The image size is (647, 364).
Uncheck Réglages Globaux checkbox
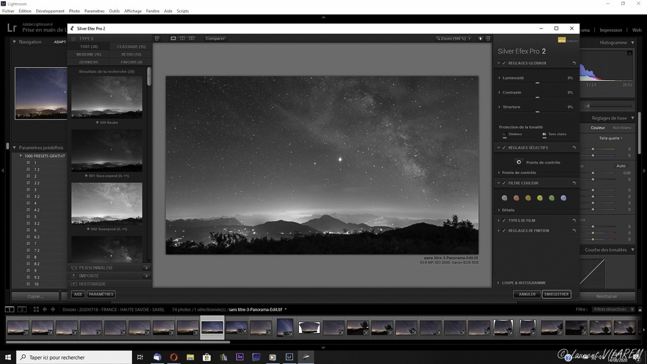pyautogui.click(x=505, y=63)
